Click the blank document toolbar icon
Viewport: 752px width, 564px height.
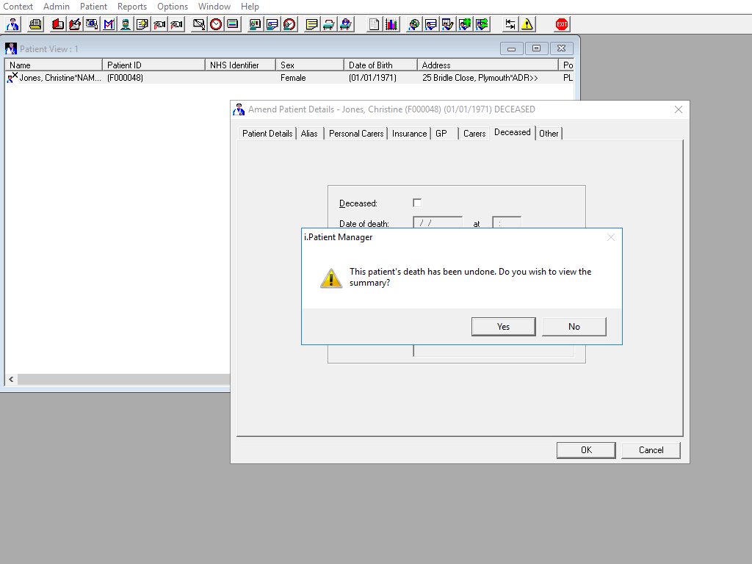(374, 24)
